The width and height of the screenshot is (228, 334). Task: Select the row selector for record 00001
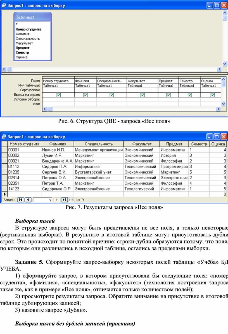pos(4,150)
